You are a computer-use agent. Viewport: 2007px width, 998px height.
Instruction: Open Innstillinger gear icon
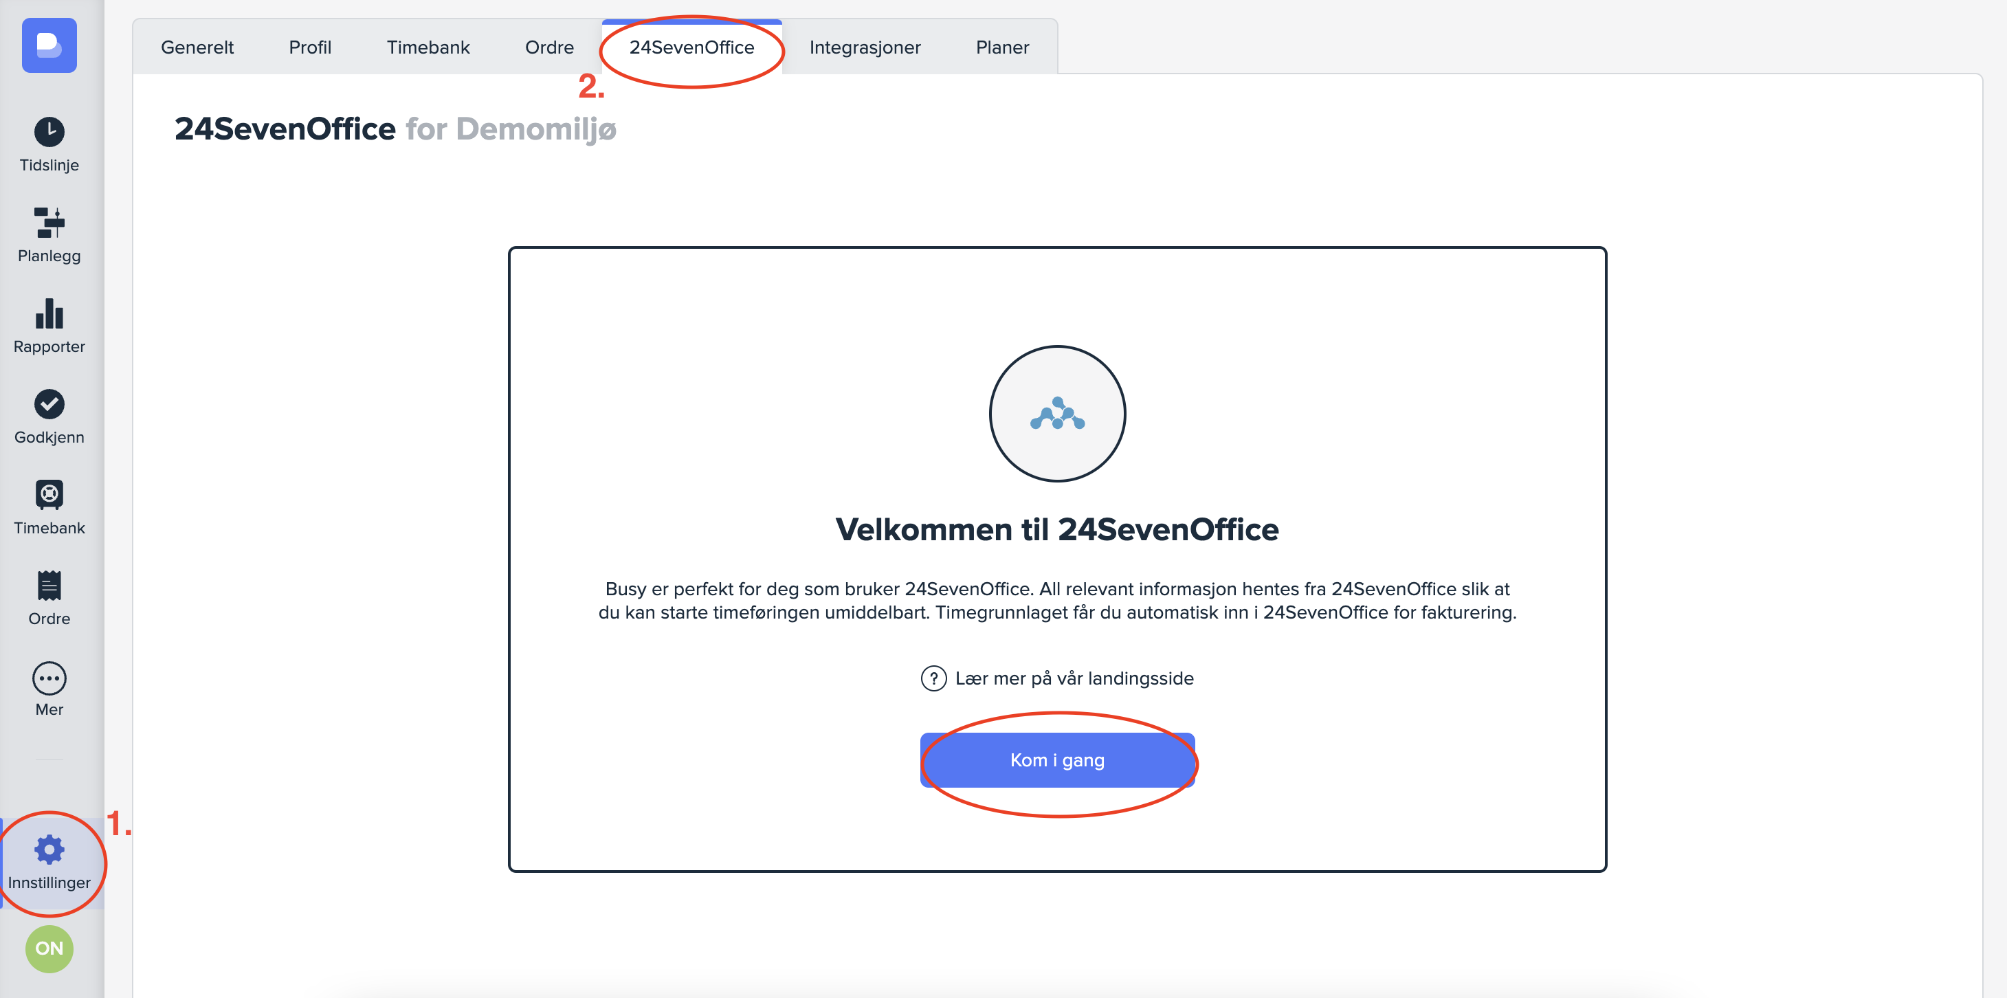(x=49, y=850)
